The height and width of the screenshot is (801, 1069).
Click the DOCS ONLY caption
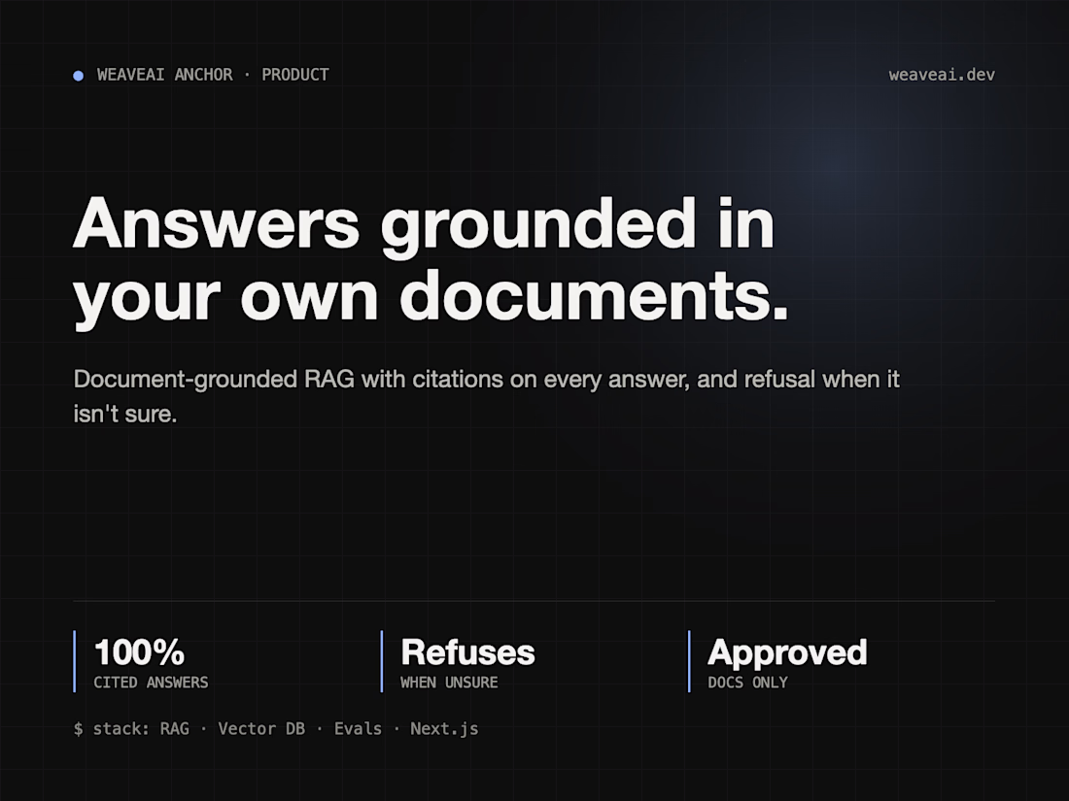(x=748, y=683)
